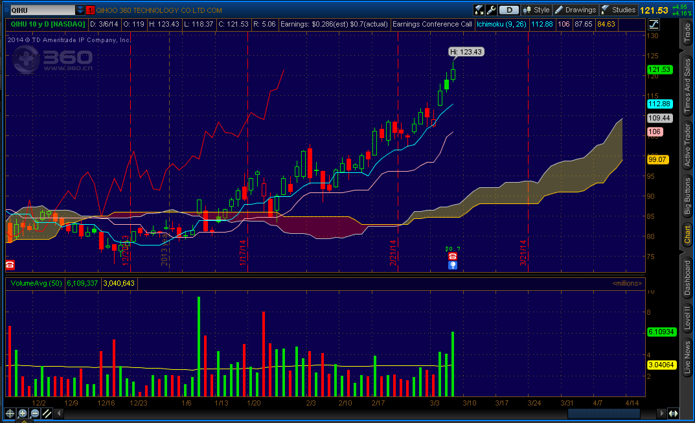Click the 87.65 Ichimoku value

click(x=584, y=25)
